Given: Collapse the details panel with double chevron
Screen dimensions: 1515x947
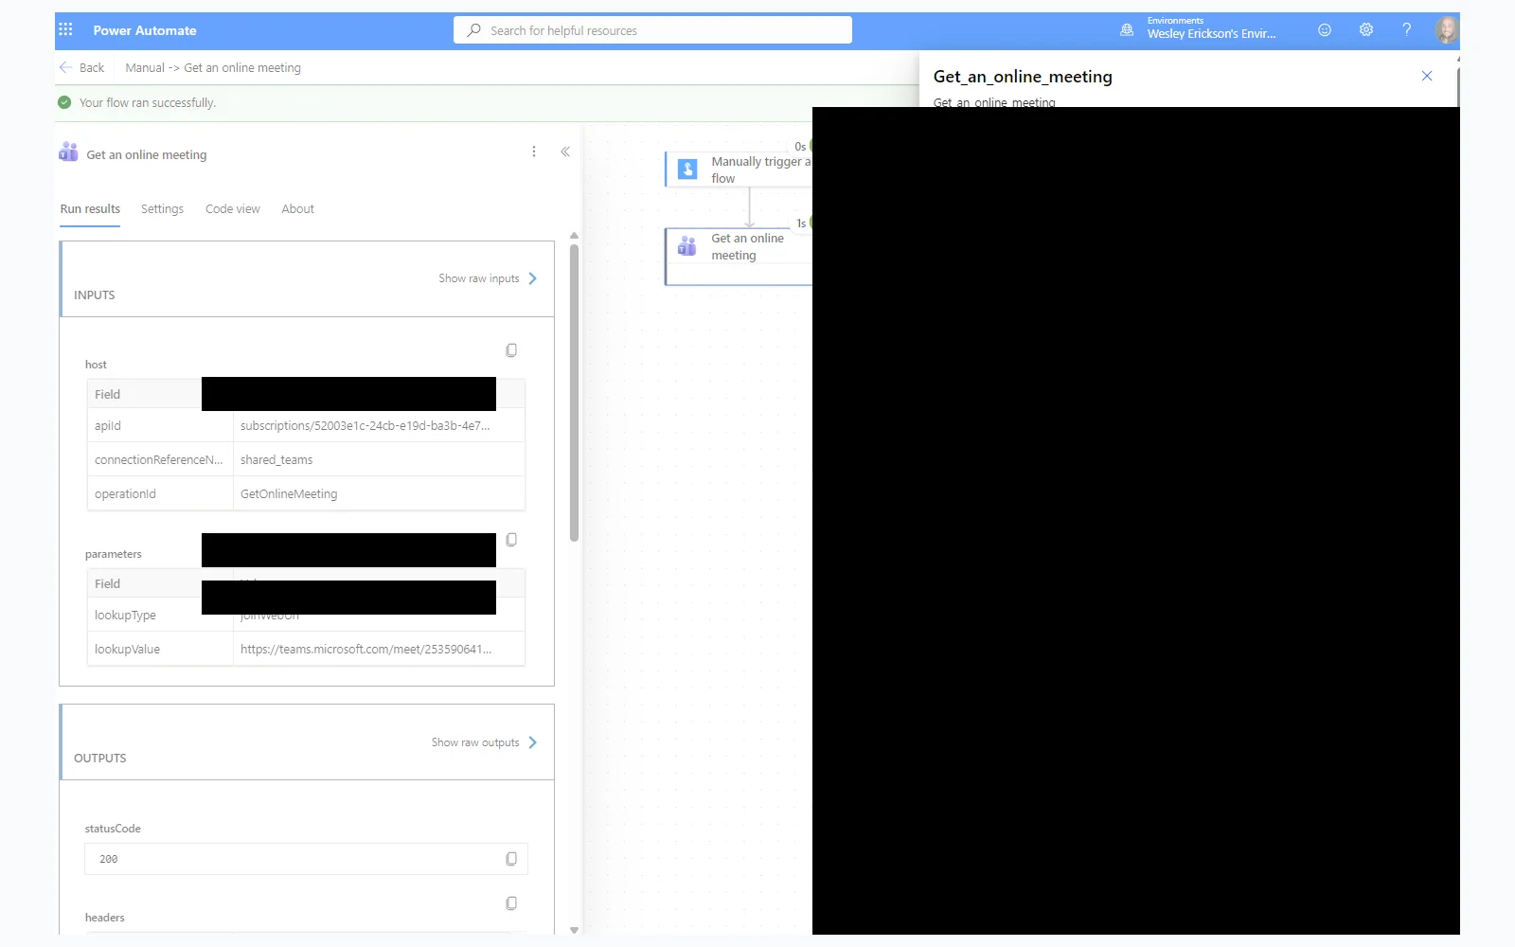Looking at the screenshot, I should [x=565, y=152].
